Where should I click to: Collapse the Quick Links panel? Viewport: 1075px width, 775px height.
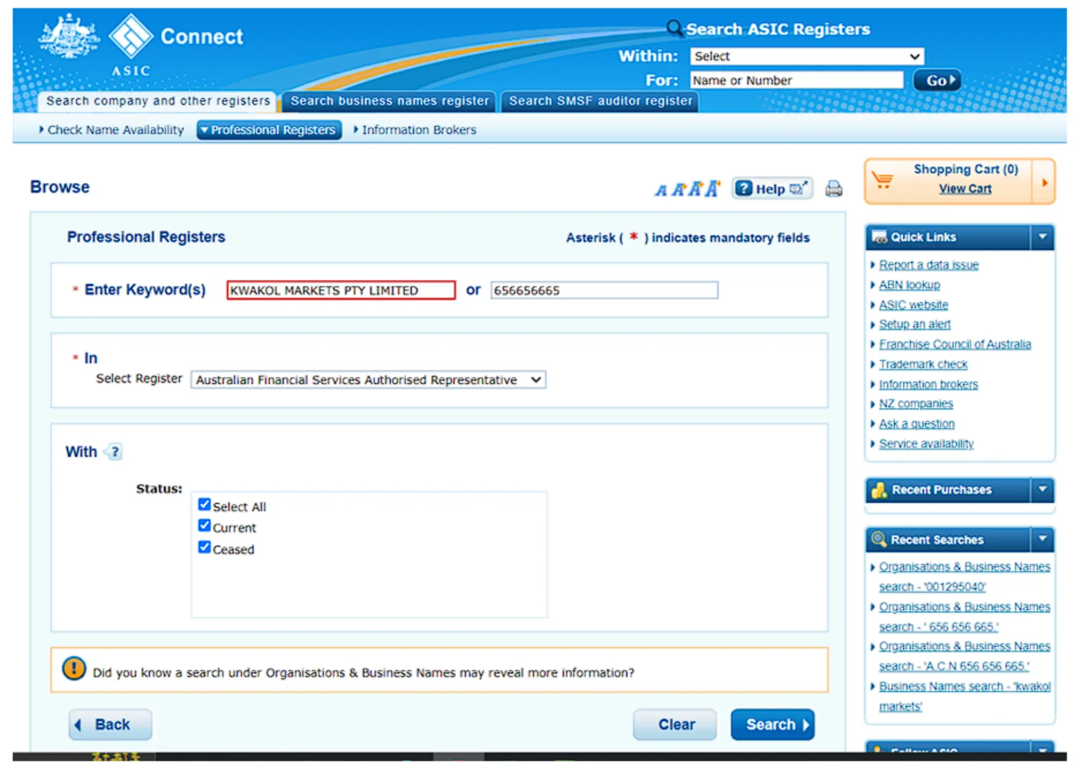(1043, 237)
